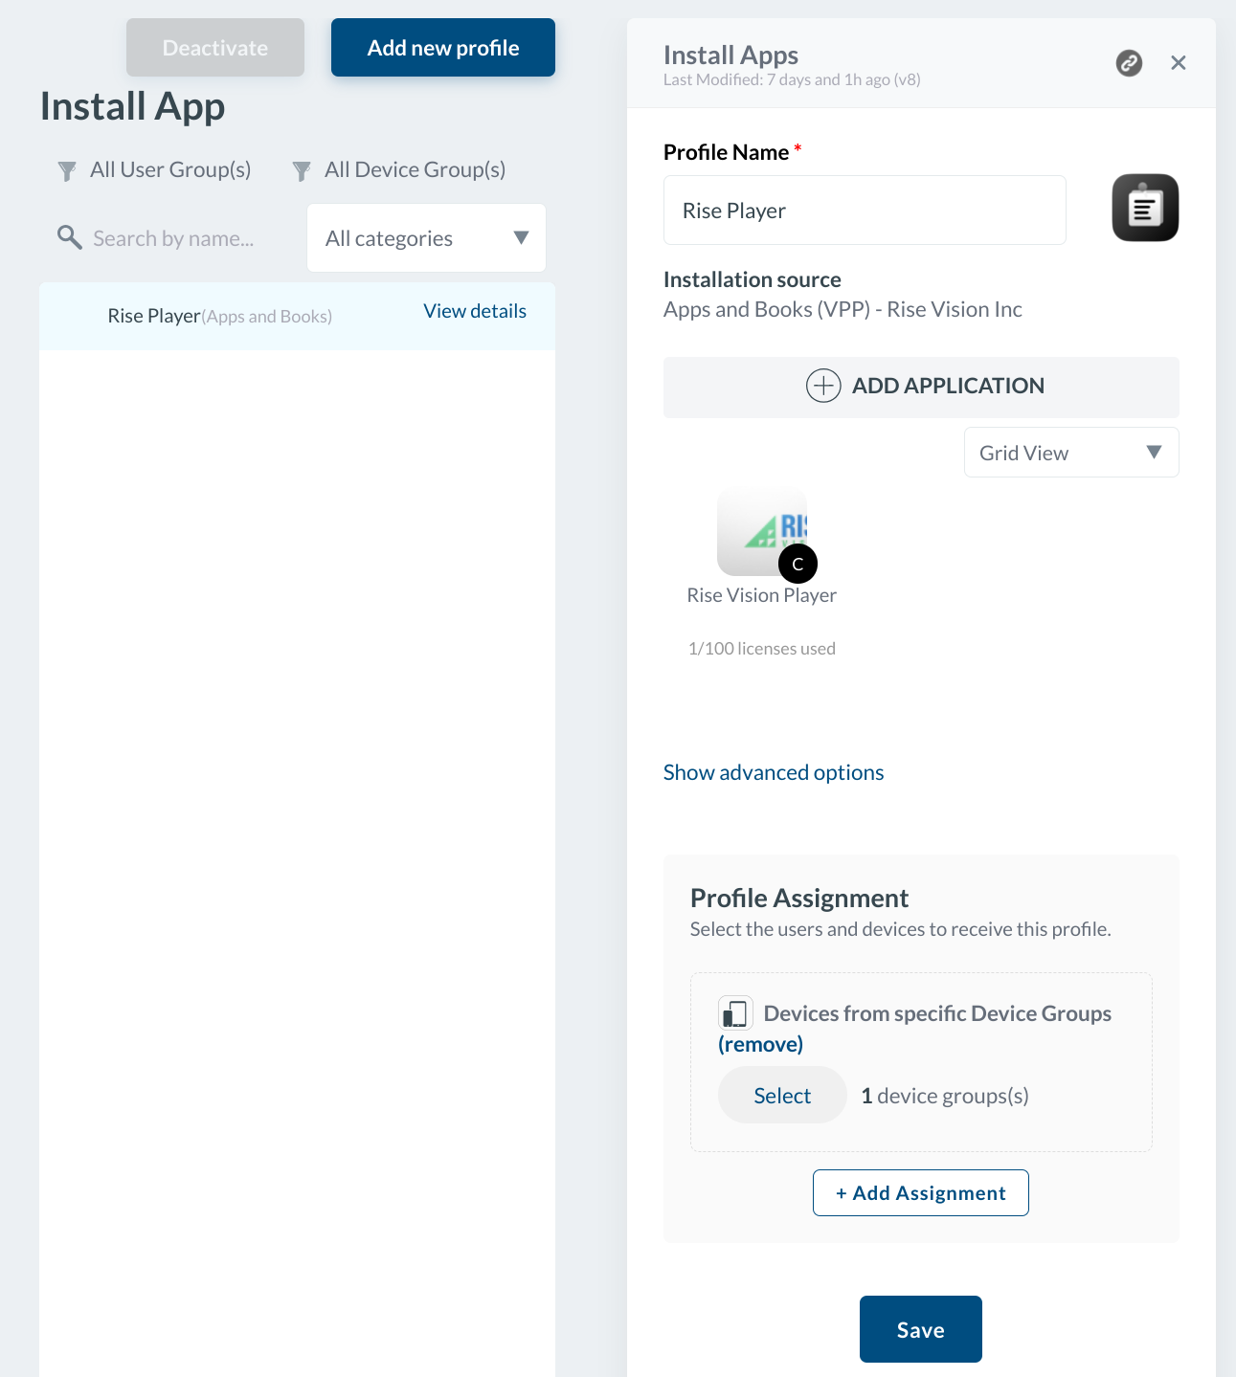Click Select for device groups
The width and height of the screenshot is (1236, 1377).
tap(782, 1096)
